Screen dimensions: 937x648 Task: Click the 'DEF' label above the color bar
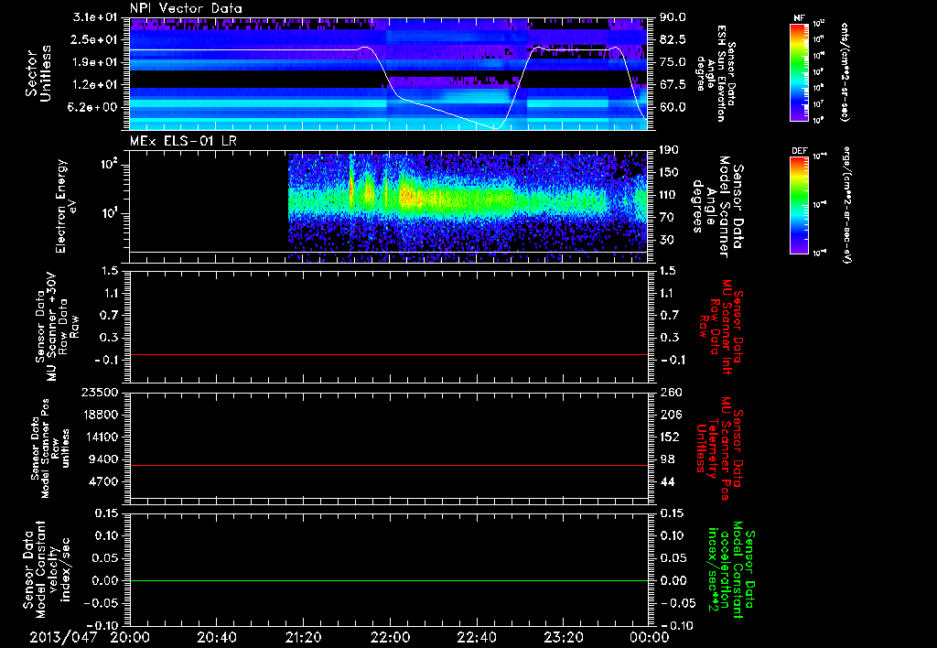click(x=800, y=151)
